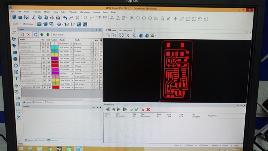The height and width of the screenshot is (151, 268).
Task: Open Tech dropdown showing Unknown
Action: [92, 88]
